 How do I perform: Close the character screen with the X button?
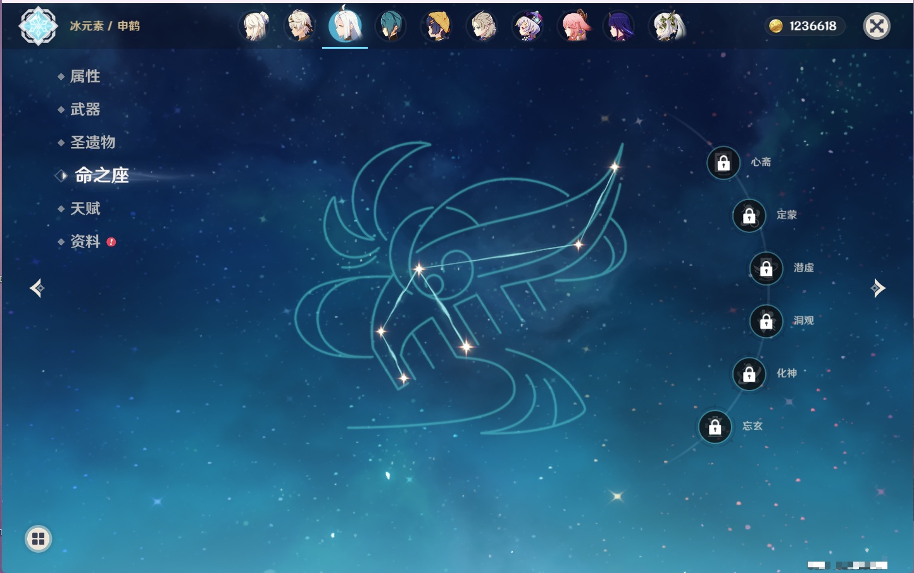(877, 26)
